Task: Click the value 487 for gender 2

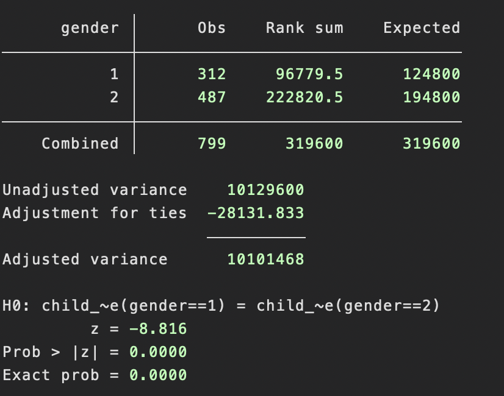Action: pos(212,97)
